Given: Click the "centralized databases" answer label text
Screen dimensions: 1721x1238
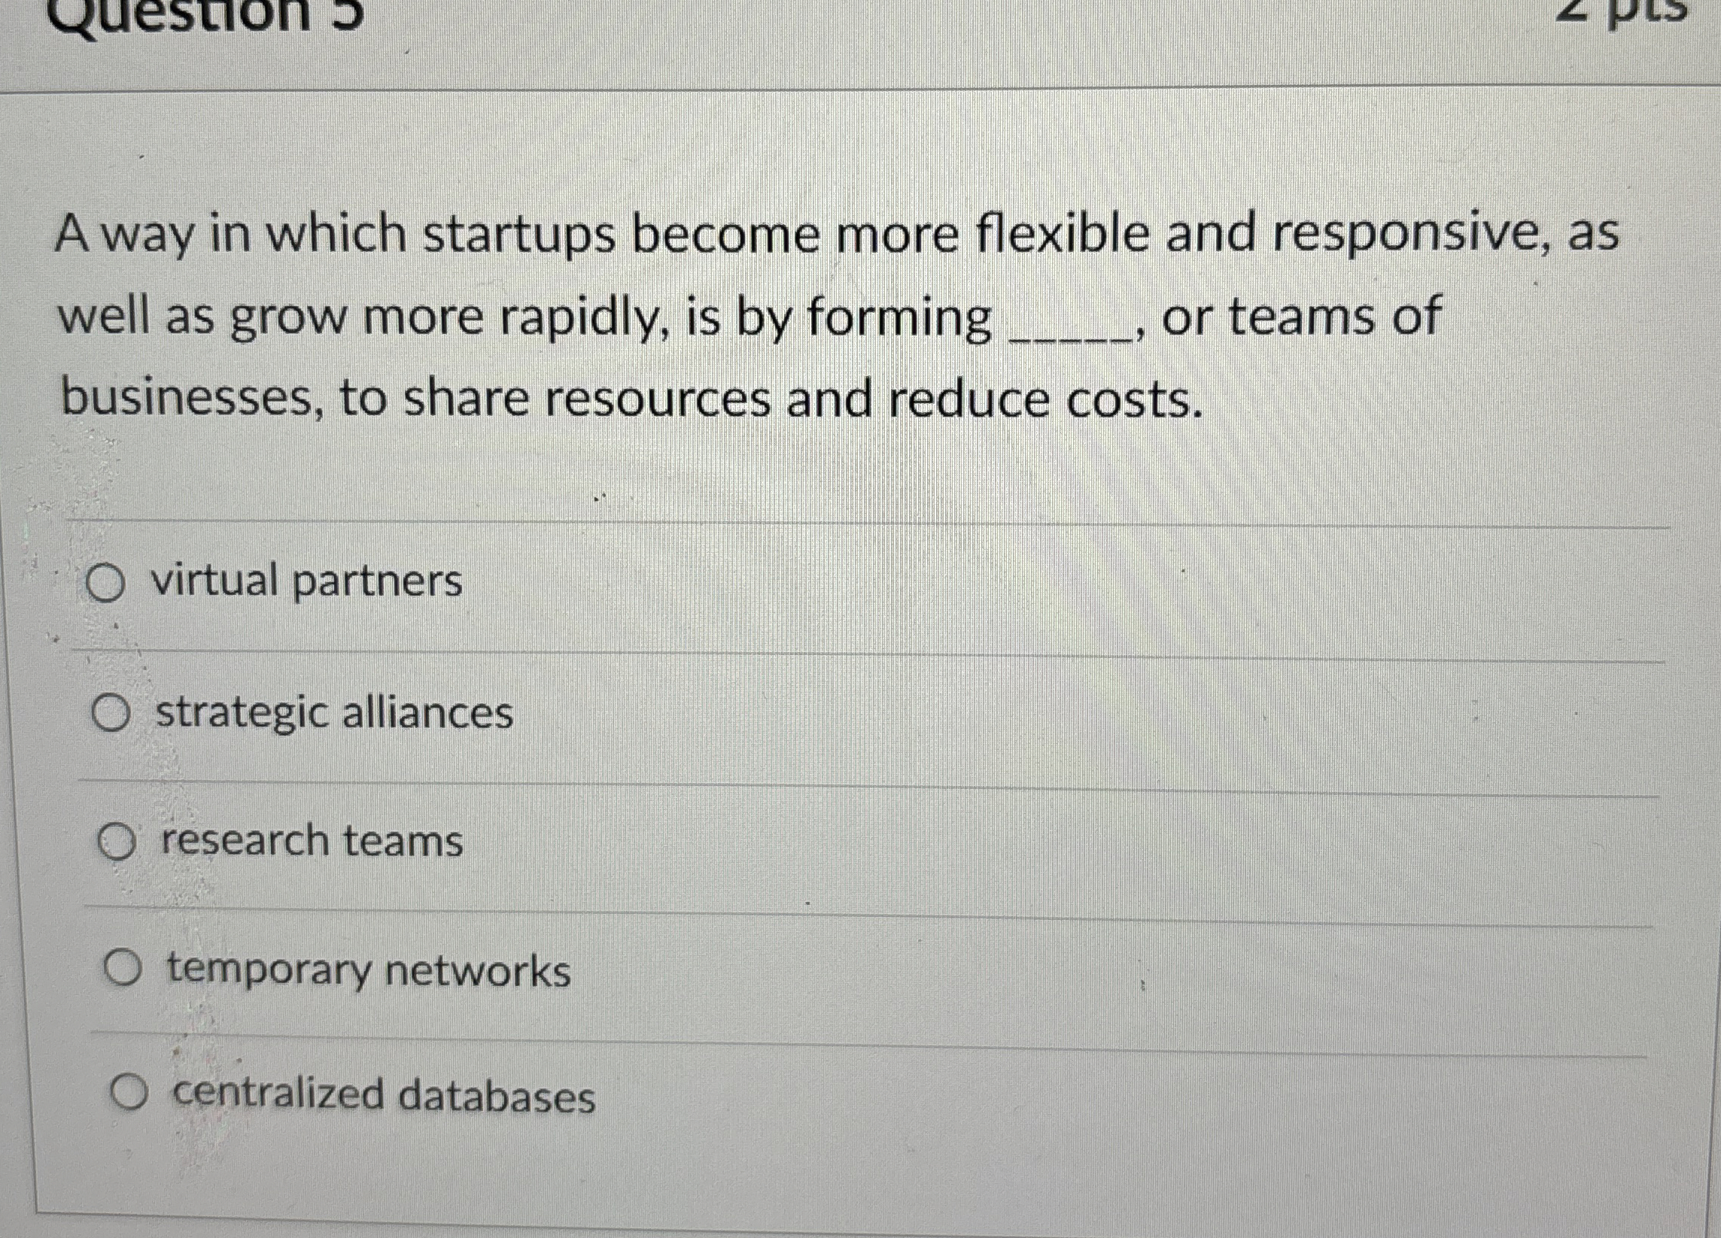Looking at the screenshot, I should 384,1095.
